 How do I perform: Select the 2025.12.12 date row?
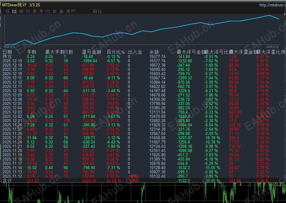coord(12,82)
